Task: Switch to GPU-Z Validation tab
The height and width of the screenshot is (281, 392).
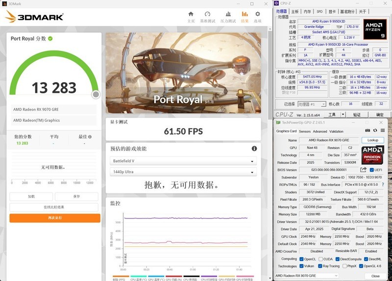Action: point(336,131)
